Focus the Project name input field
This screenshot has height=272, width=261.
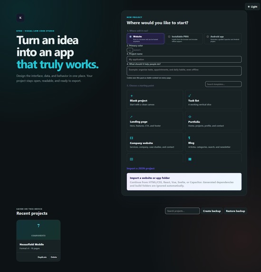(184, 59)
